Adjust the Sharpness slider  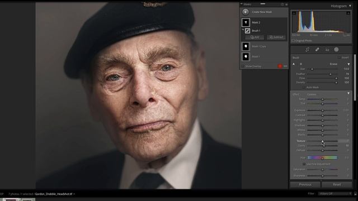point(322,176)
